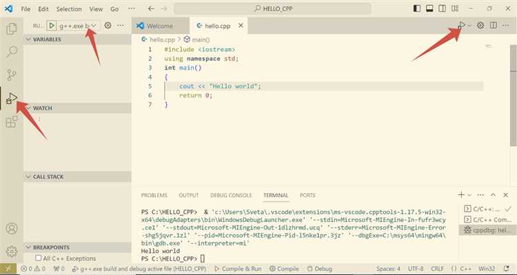Open the Run and Debug view
Image resolution: width=517 pixels, height=275 pixels.
[12, 99]
